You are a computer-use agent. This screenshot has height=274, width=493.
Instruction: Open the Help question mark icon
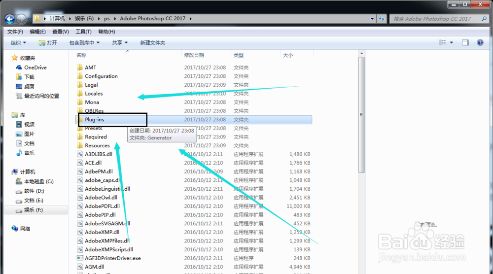point(480,42)
